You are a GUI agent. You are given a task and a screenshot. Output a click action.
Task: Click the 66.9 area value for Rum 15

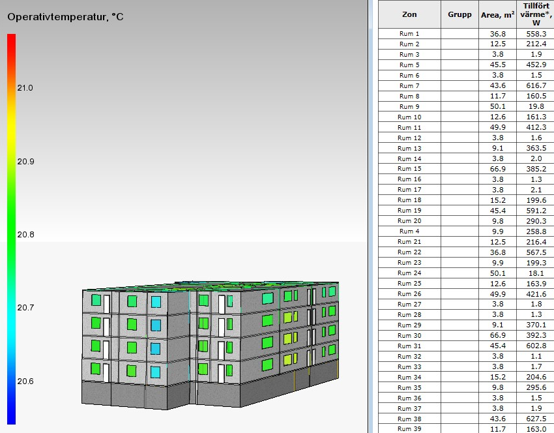pyautogui.click(x=497, y=169)
